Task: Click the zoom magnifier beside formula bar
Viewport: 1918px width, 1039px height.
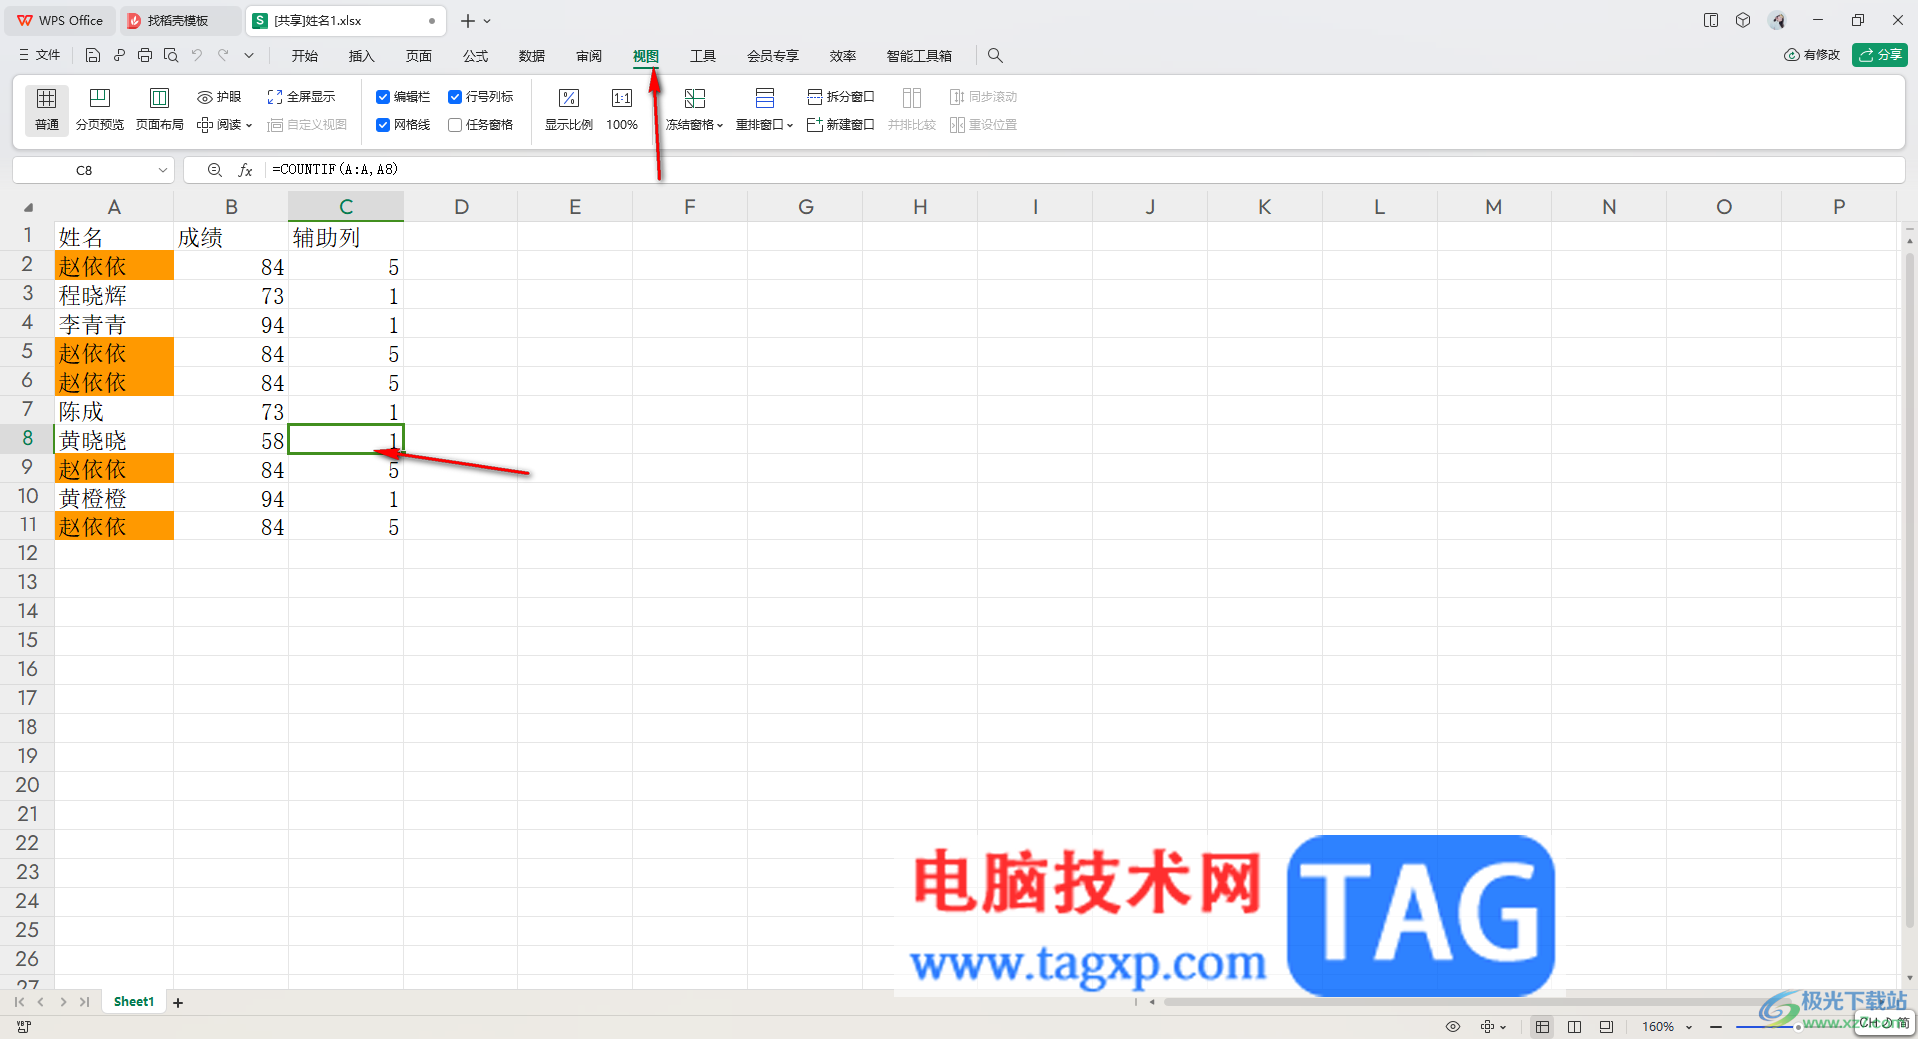Action: (x=214, y=170)
